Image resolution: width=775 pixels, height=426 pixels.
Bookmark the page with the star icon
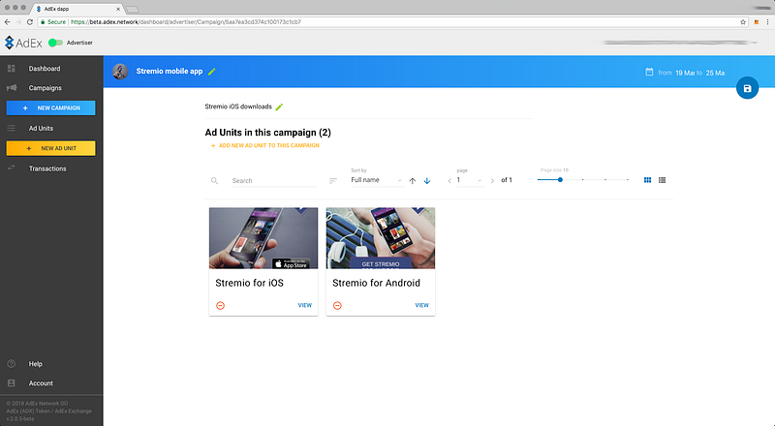(x=743, y=21)
